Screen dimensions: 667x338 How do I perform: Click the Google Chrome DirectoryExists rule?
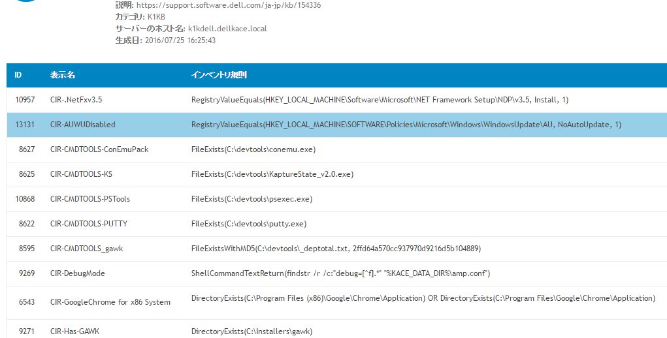pos(423,298)
